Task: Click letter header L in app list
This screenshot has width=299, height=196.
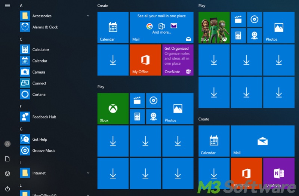Action: (21, 185)
